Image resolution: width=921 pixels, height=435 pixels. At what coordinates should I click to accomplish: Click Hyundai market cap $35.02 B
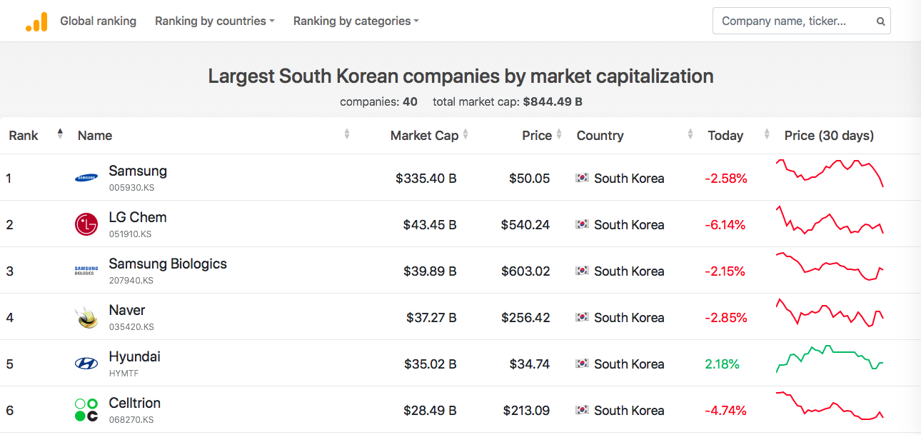coord(430,364)
